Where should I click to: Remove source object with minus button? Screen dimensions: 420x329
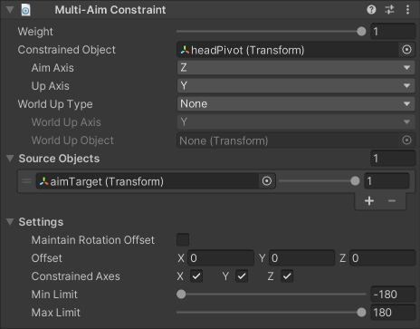(x=392, y=201)
